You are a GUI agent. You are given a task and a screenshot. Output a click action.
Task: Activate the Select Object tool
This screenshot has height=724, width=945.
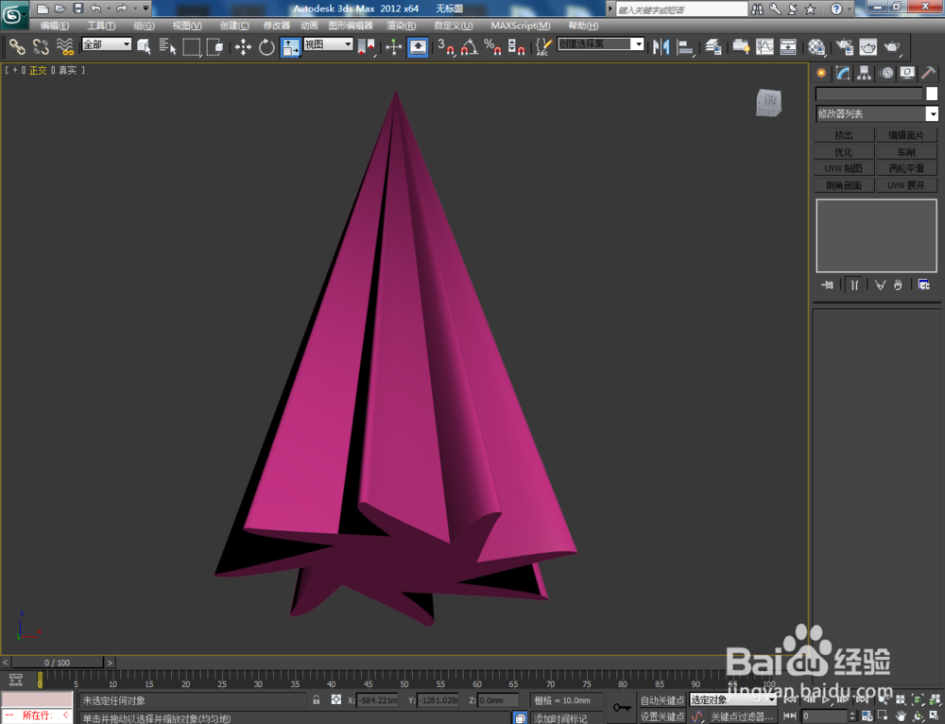click(x=144, y=46)
